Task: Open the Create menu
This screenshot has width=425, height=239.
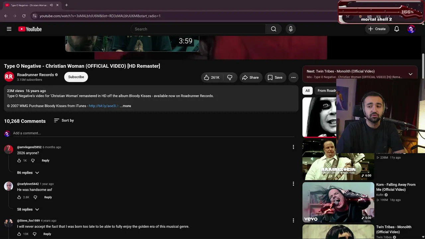Action: tap(377, 29)
